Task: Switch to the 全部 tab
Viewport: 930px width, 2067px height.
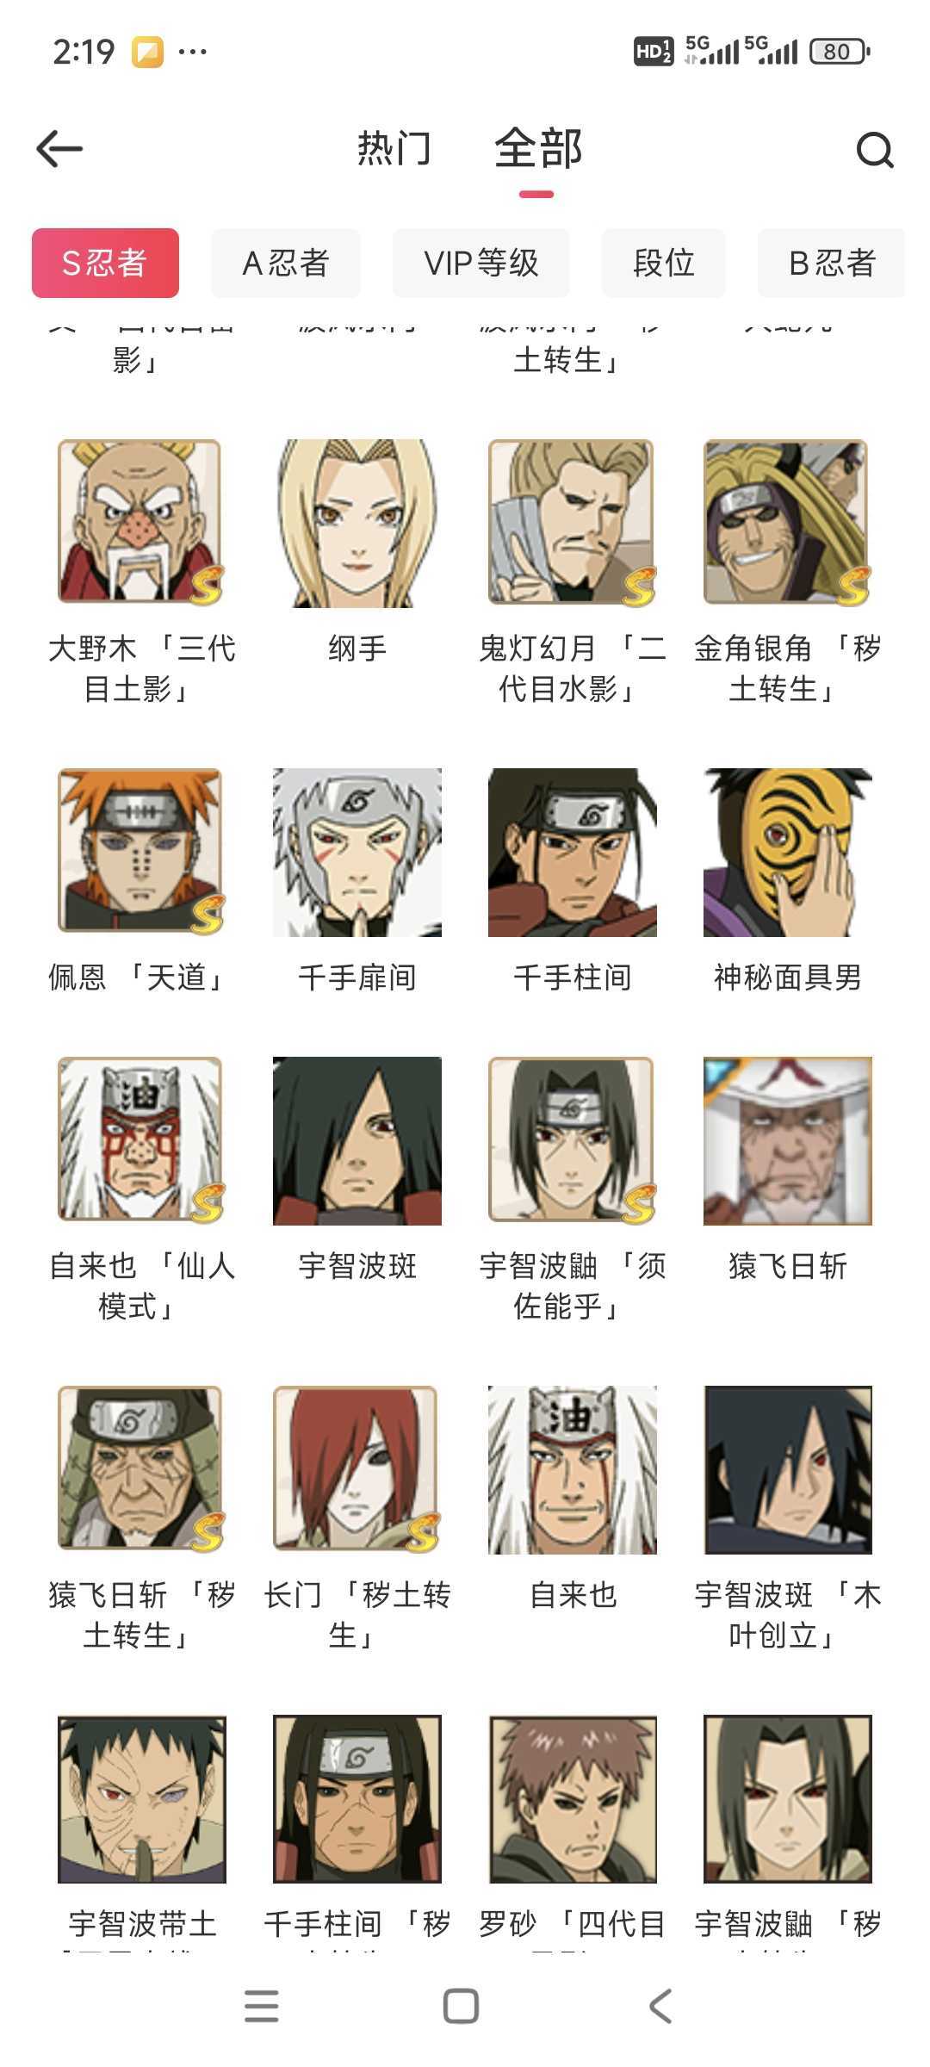Action: 538,148
